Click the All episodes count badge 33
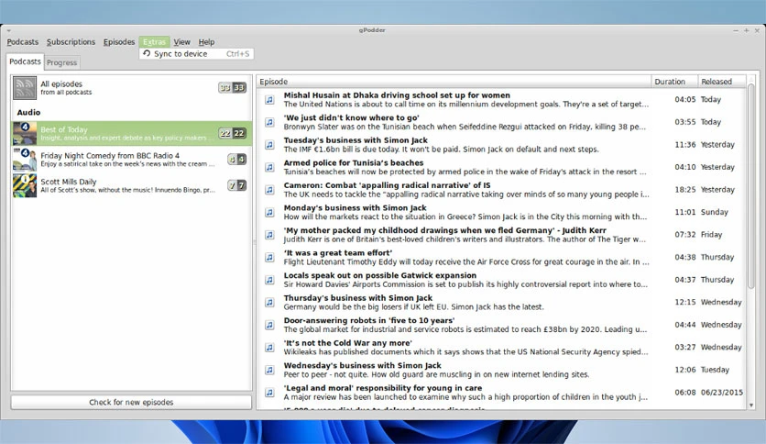The image size is (766, 444). (232, 87)
